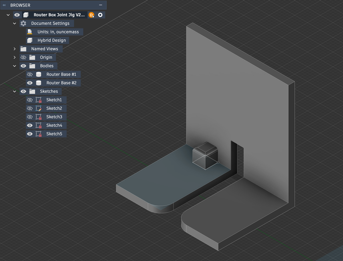Collapse the Bodies folder
The height and width of the screenshot is (261, 343).
tap(15, 66)
